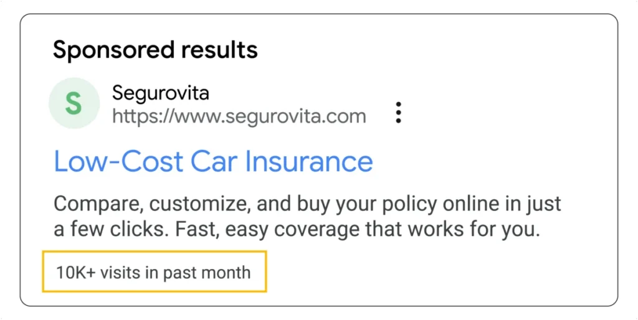Click the Segurovita circular logo badge
This screenshot has height=320, width=638.
pyautogui.click(x=74, y=103)
